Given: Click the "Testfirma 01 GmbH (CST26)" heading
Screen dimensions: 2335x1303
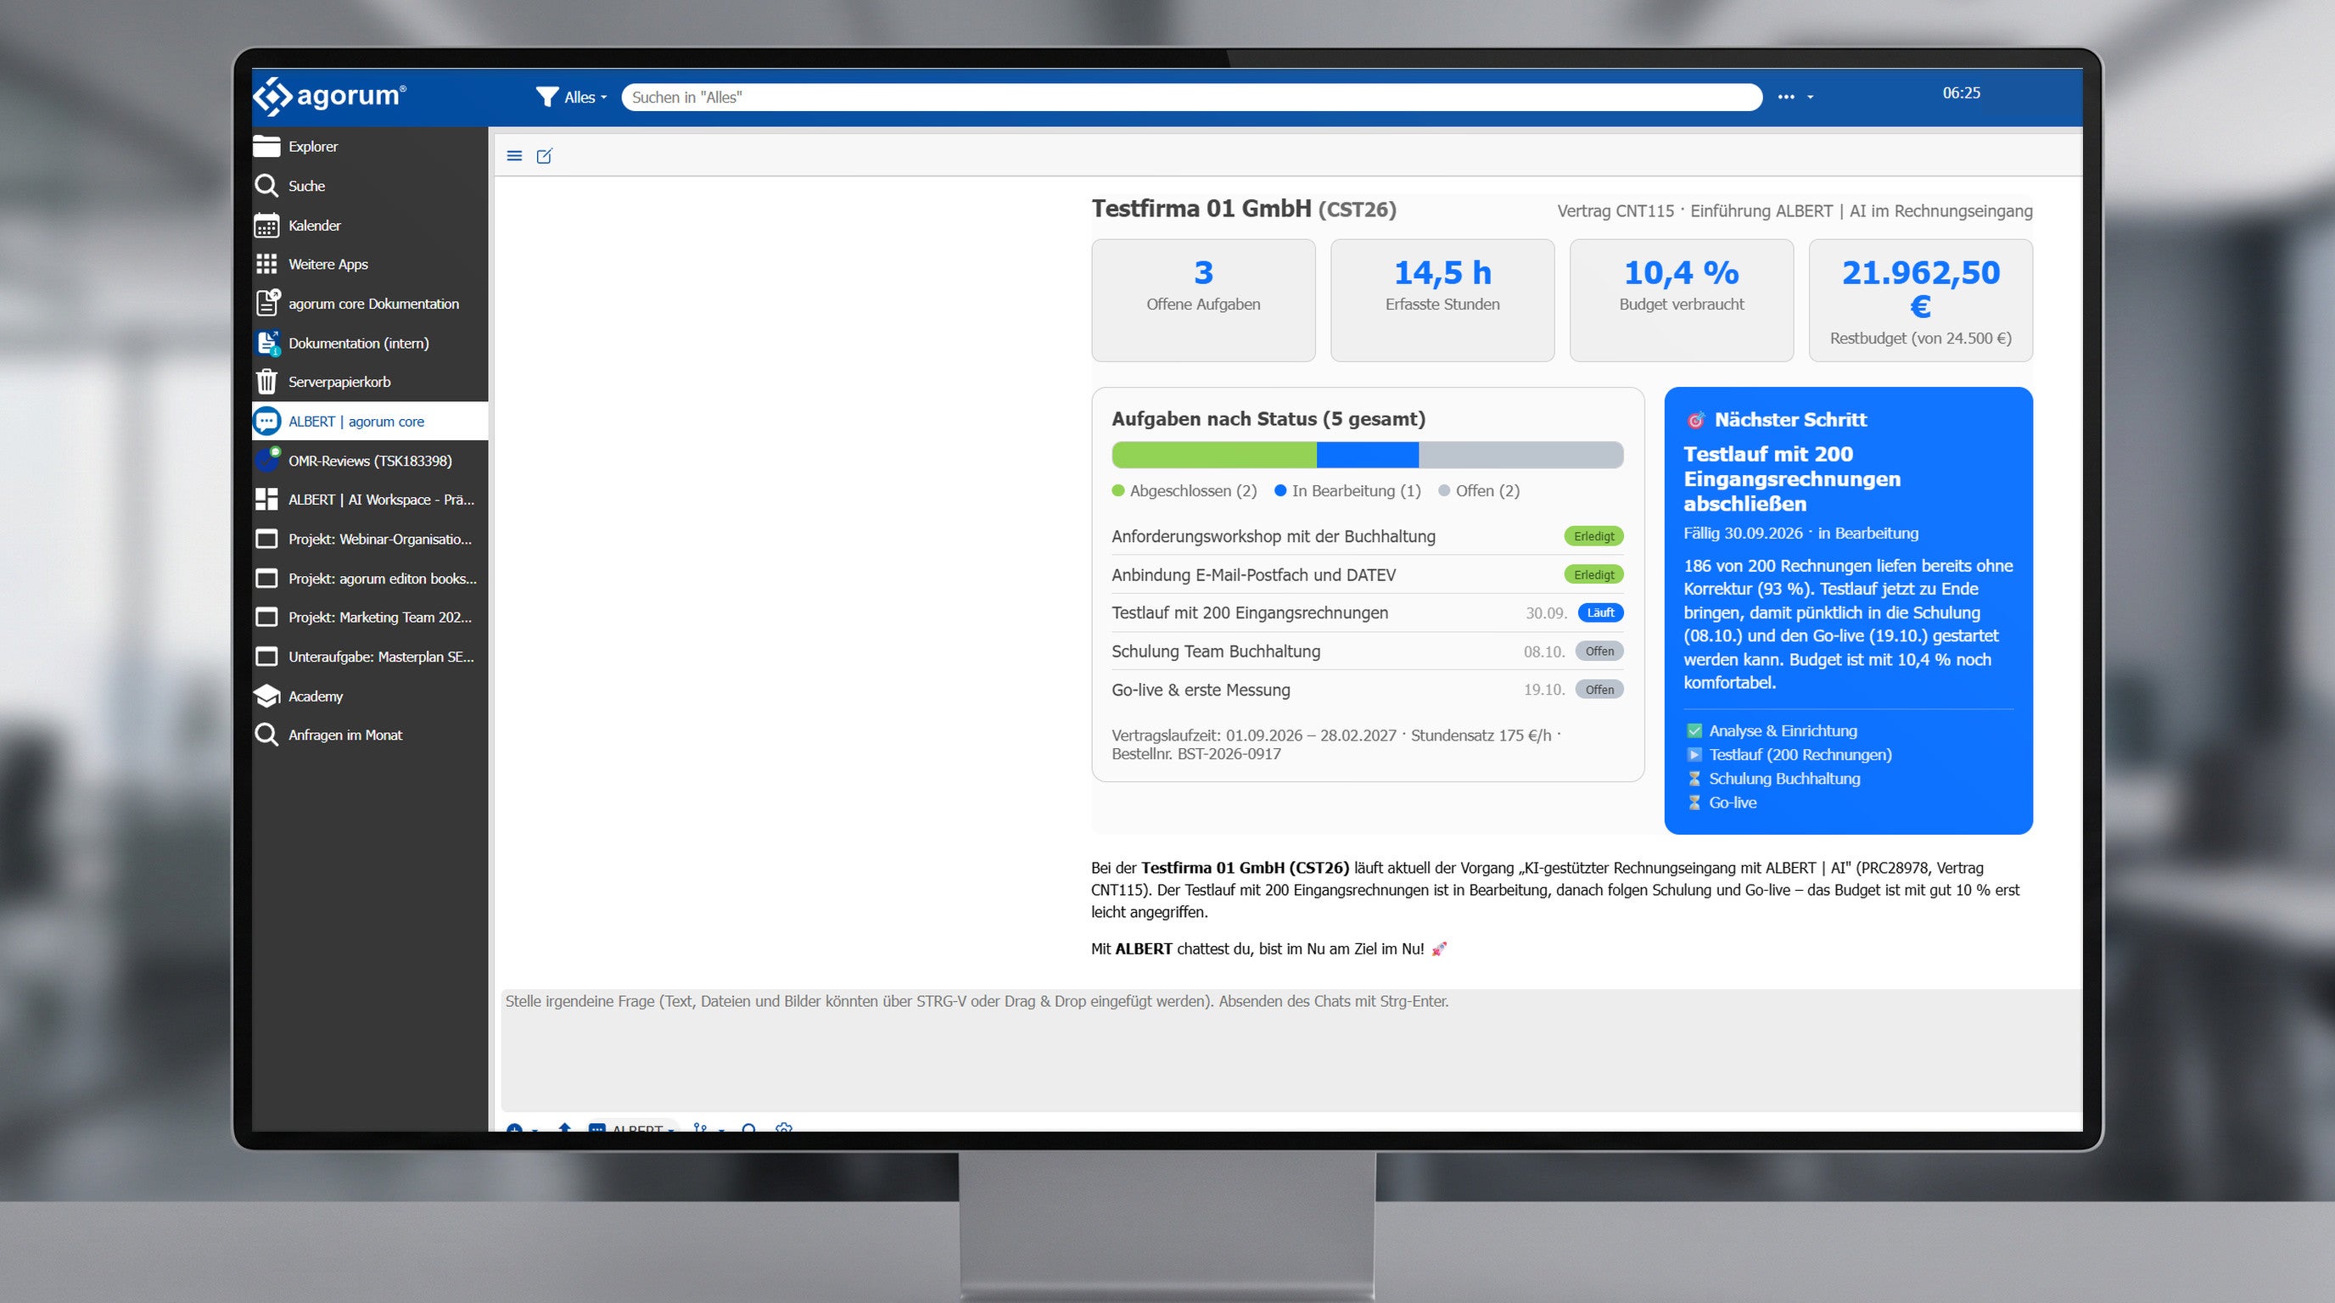Looking at the screenshot, I should [1244, 210].
